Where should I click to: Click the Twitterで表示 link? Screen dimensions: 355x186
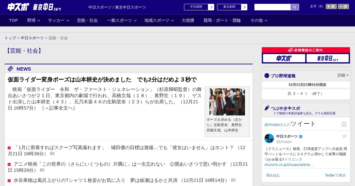pyautogui.click(x=335, y=175)
